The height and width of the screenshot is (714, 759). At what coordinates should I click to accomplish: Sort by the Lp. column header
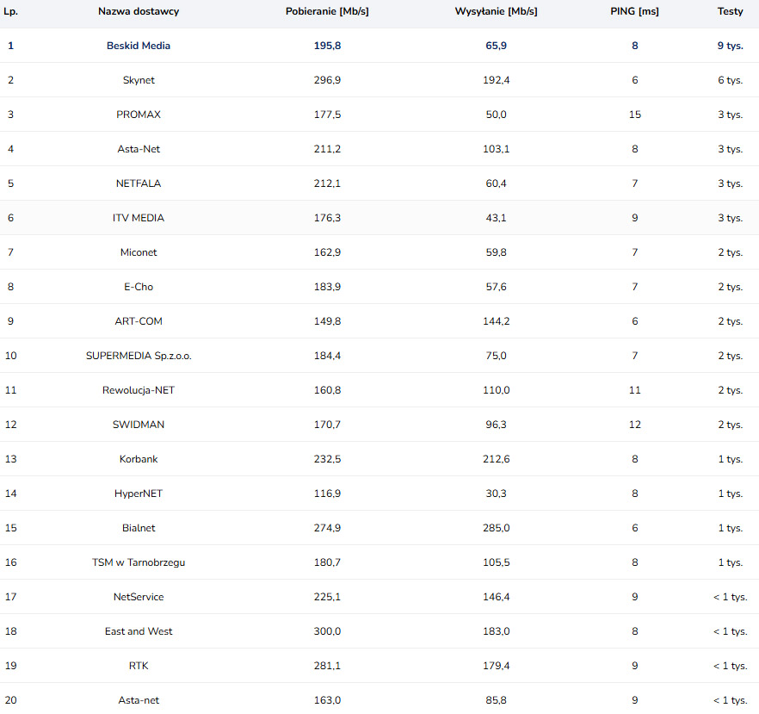click(10, 11)
